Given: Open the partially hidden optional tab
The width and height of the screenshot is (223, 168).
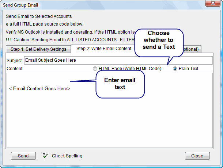Looking at the screenshot, I should (x=191, y=49).
